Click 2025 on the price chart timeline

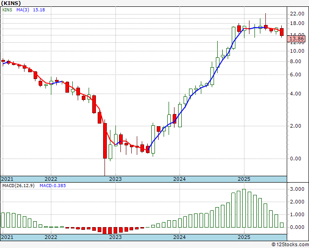[244, 179]
